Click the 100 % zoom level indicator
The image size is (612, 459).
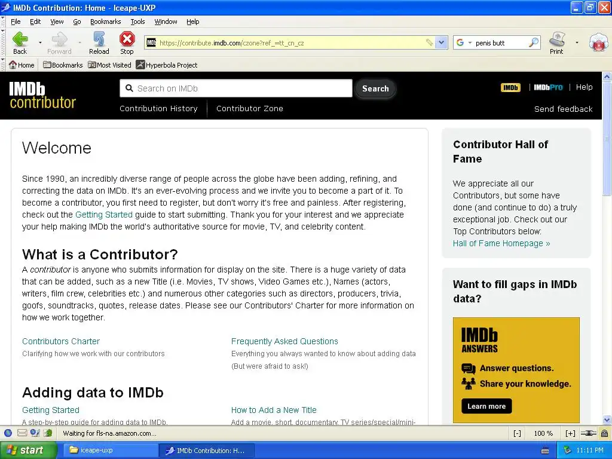(x=543, y=433)
